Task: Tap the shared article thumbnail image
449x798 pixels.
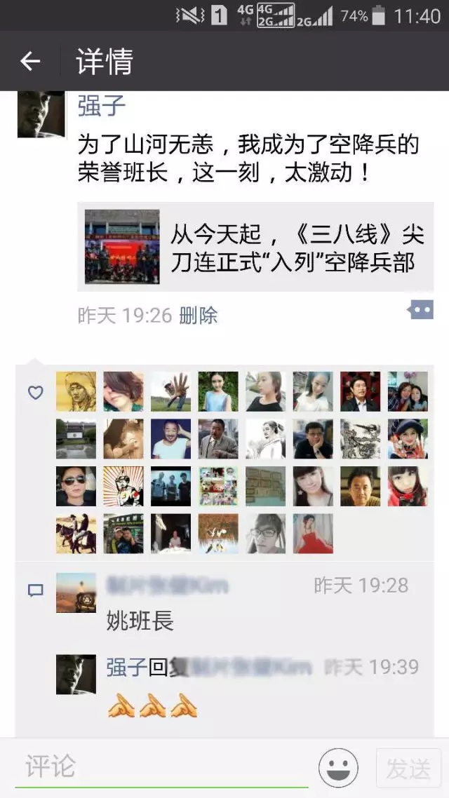Action: (122, 247)
